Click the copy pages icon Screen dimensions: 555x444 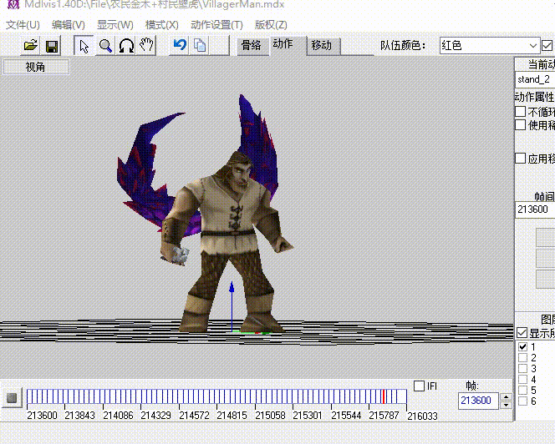tap(200, 46)
